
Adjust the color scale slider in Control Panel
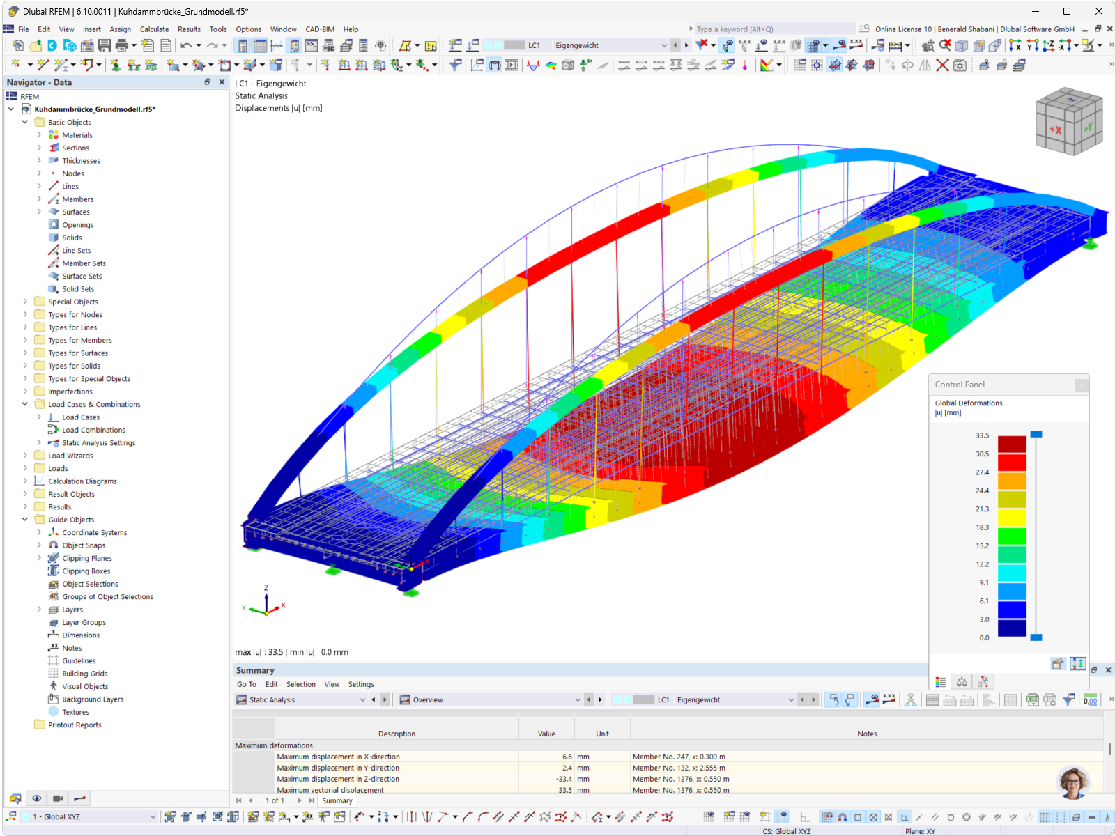1037,433
